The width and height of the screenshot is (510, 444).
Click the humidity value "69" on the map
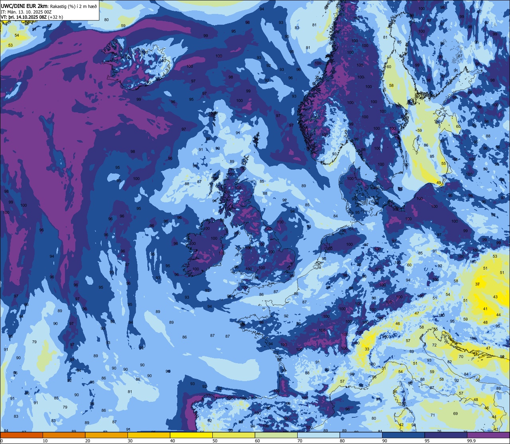coord(455,414)
